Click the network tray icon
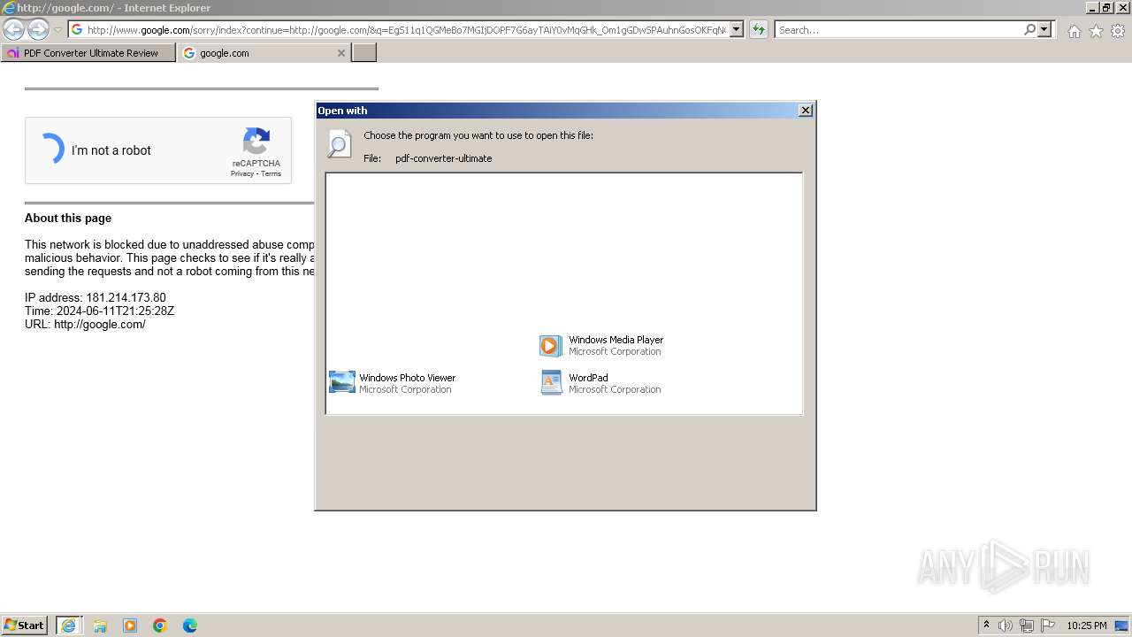The height and width of the screenshot is (637, 1132). coord(1027,625)
